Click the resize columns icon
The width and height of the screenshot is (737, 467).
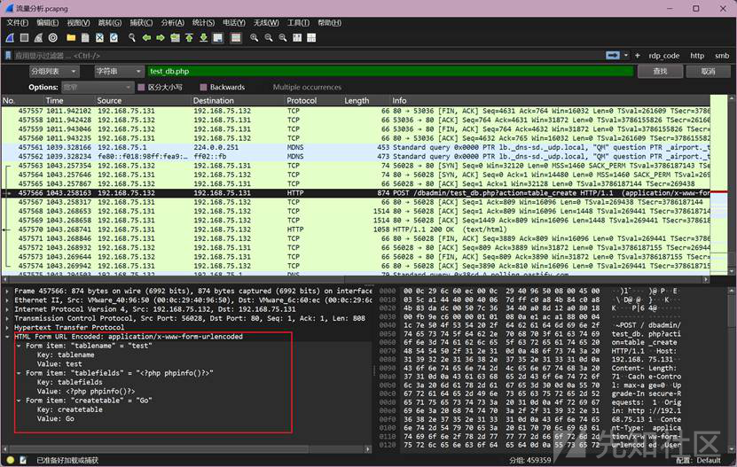point(297,37)
